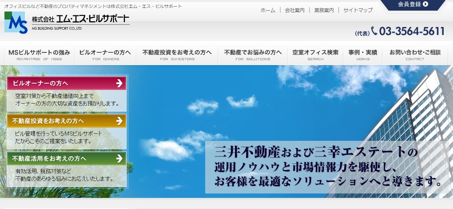The height and width of the screenshot is (209, 453).
Task: Open ビルオーナーの方へ nav menu item
Action: point(105,55)
